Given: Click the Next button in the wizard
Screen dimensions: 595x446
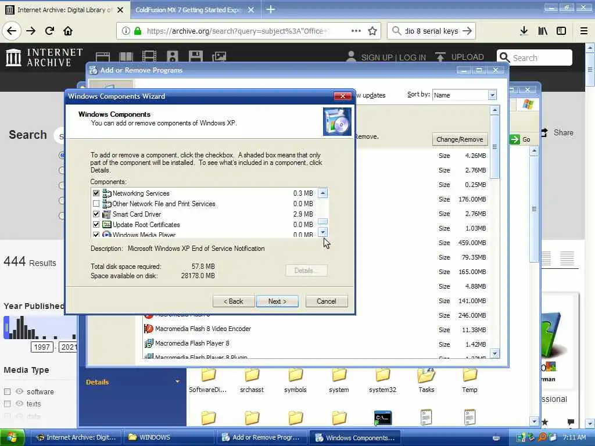Looking at the screenshot, I should coord(277,301).
